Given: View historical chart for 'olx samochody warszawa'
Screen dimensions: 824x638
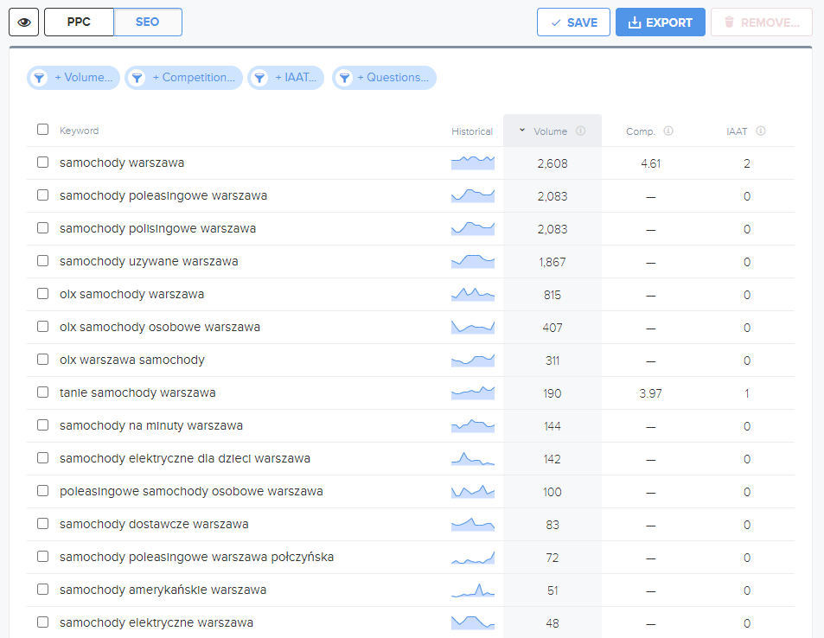Looking at the screenshot, I should [473, 294].
